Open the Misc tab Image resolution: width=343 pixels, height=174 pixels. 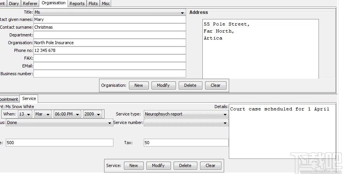(x=106, y=3)
